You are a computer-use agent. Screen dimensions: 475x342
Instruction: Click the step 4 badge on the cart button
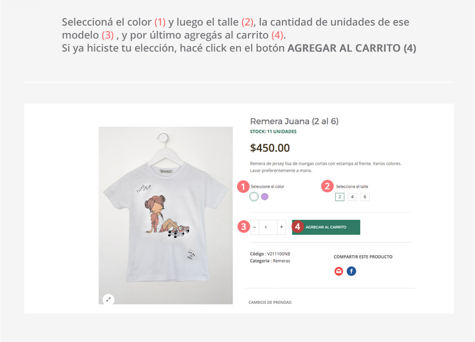coord(298,227)
